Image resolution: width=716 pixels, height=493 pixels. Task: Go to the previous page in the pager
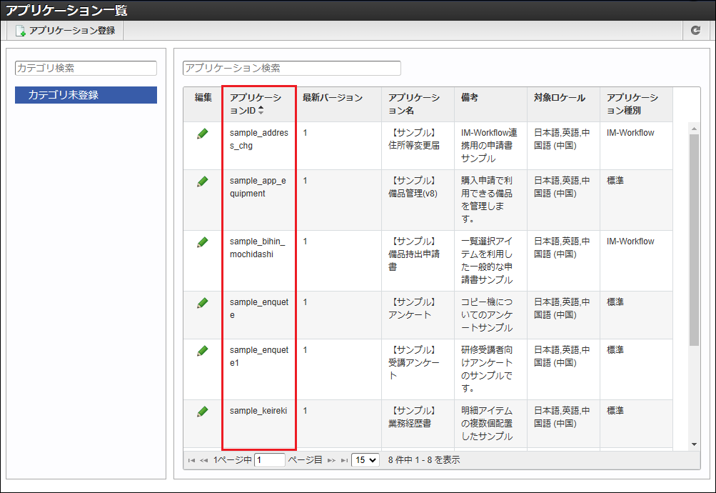tap(204, 461)
